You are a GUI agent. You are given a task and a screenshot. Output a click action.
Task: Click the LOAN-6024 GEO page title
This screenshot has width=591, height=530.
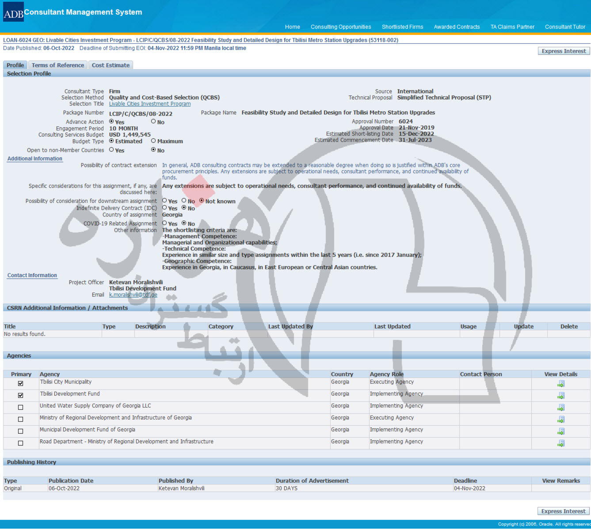(201, 40)
